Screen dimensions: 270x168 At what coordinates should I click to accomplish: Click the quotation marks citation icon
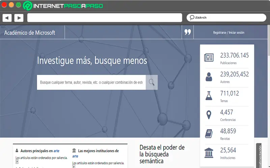(188, 32)
